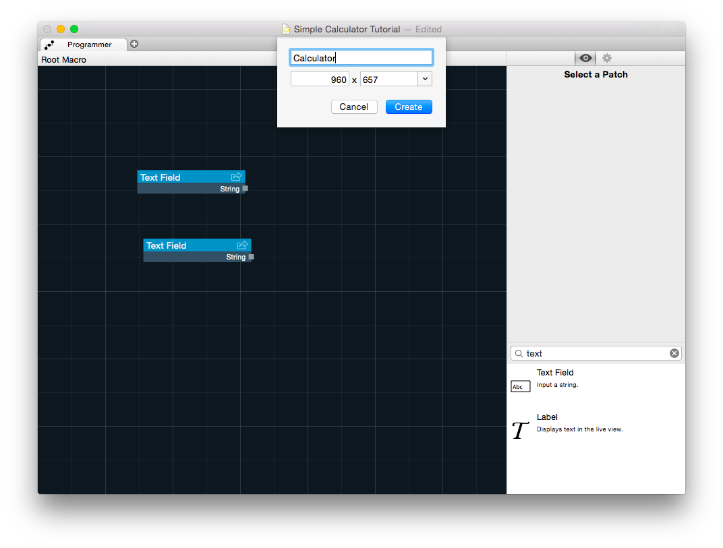Open the gear settings panel
The image size is (723, 548).
[607, 58]
